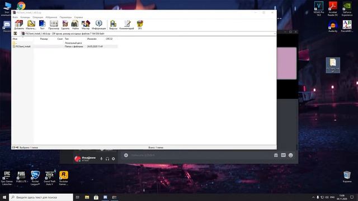The width and height of the screenshot is (358, 201).
Task: Open Microsoft Store from taskbar
Action: point(96,197)
